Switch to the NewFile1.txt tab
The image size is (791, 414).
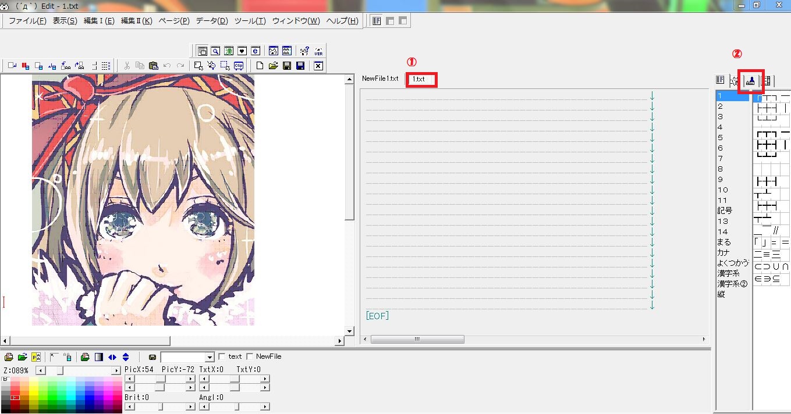tap(380, 78)
